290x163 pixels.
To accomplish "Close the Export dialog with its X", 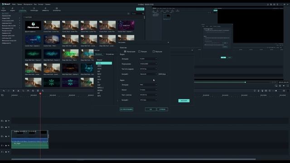I will click(x=192, y=50).
